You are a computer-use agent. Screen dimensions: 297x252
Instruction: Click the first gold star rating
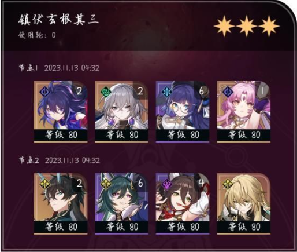pyautogui.click(x=224, y=27)
